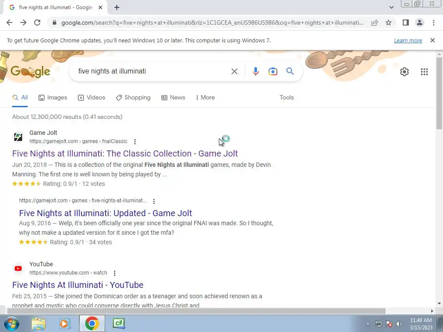
Task: Reload the current Google search page
Action: click(37, 22)
